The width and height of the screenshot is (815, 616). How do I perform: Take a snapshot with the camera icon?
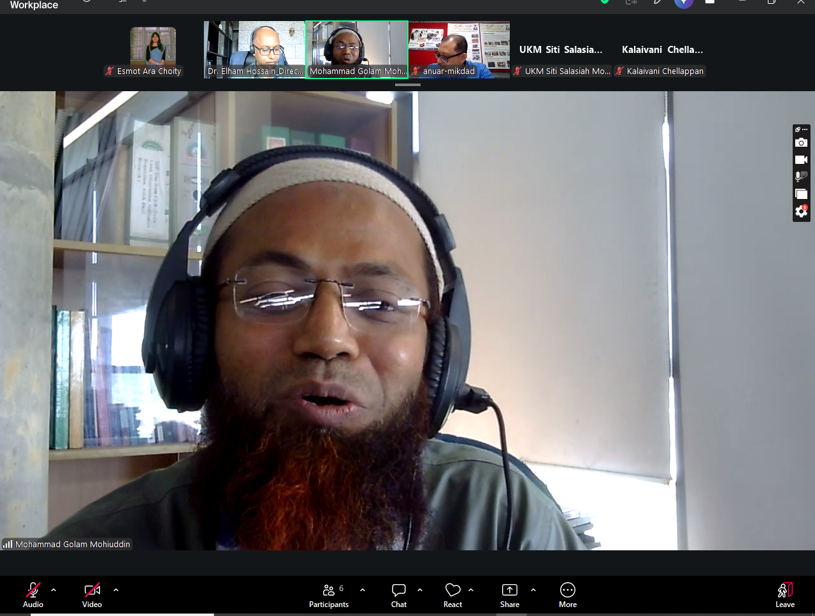(802, 142)
